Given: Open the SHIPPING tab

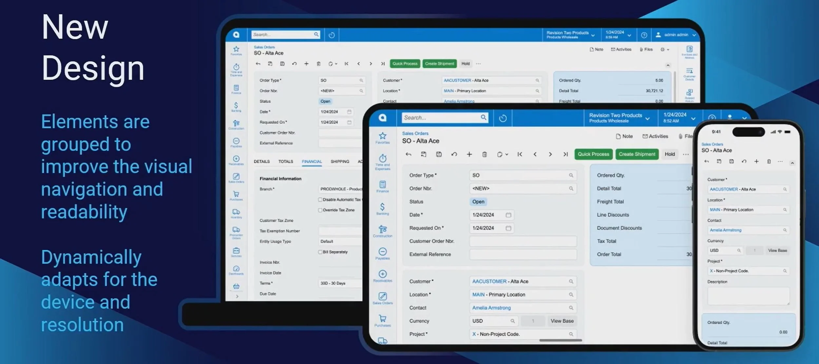Looking at the screenshot, I should (340, 162).
